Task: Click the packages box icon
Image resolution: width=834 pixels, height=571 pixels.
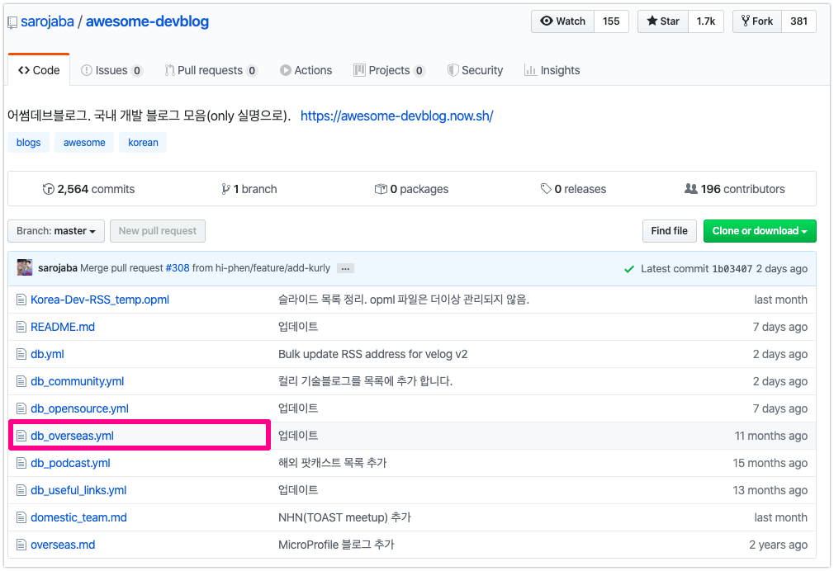Action: coord(380,189)
